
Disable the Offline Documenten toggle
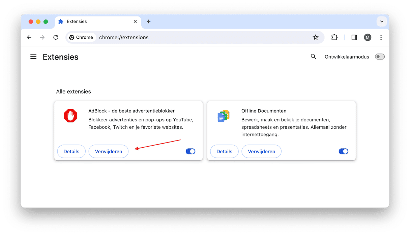point(343,151)
